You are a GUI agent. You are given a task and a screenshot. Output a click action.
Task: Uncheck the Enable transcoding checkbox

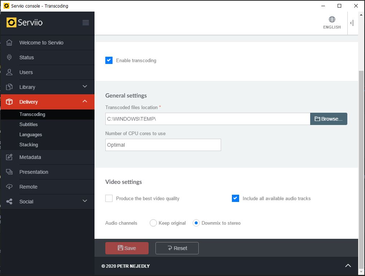(x=109, y=60)
